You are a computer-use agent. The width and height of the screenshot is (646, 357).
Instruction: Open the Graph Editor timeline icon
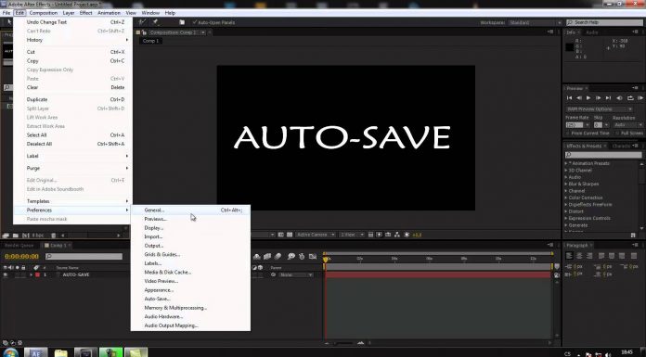click(313, 257)
